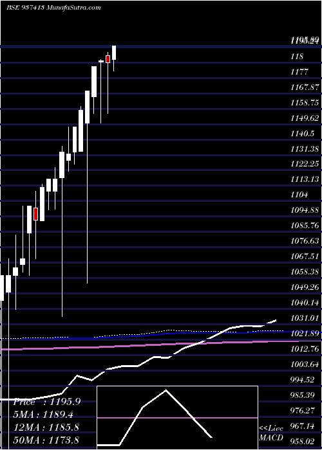Screen dimensions: 322x450
Task: Click the 985.39 price axis label
Action: click(x=303, y=395)
